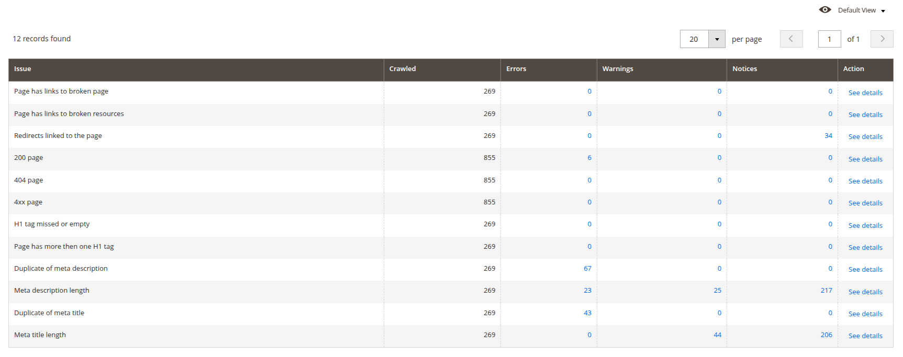The height and width of the screenshot is (357, 903).
Task: Go to the next page arrow
Action: tap(882, 39)
